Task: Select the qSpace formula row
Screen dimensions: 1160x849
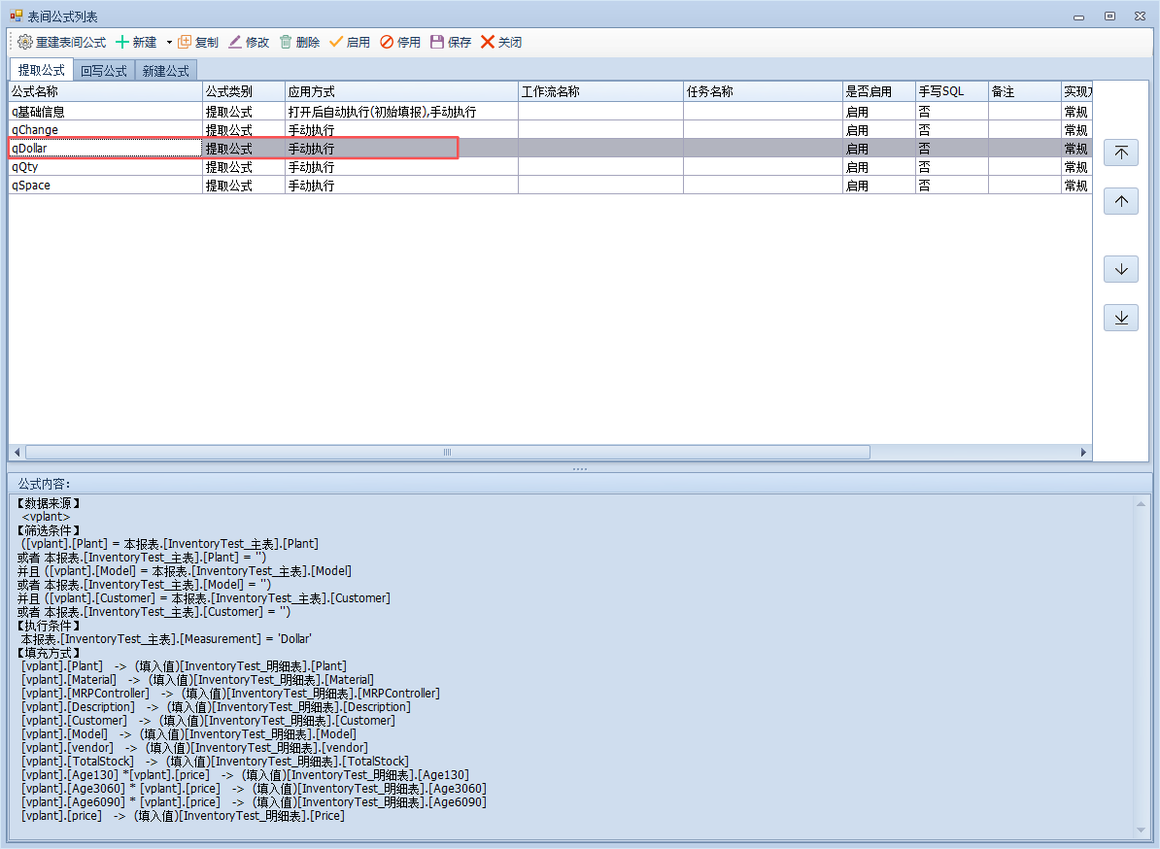Action: click(550, 186)
